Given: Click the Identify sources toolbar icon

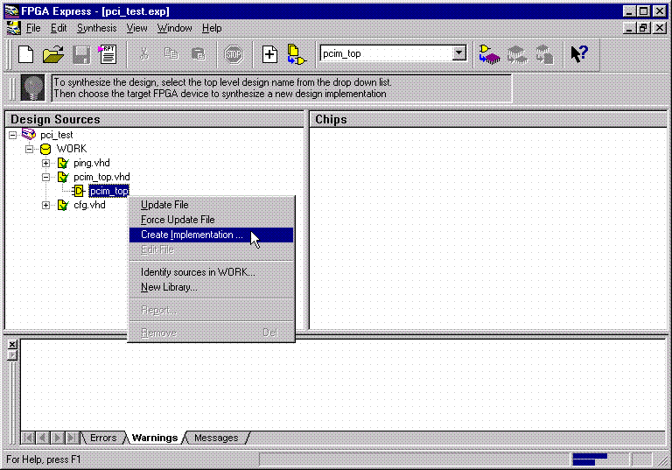Looking at the screenshot, I should tap(297, 54).
